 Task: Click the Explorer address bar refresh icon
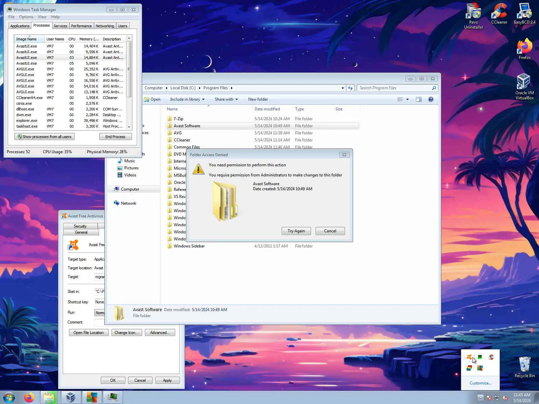[350, 88]
